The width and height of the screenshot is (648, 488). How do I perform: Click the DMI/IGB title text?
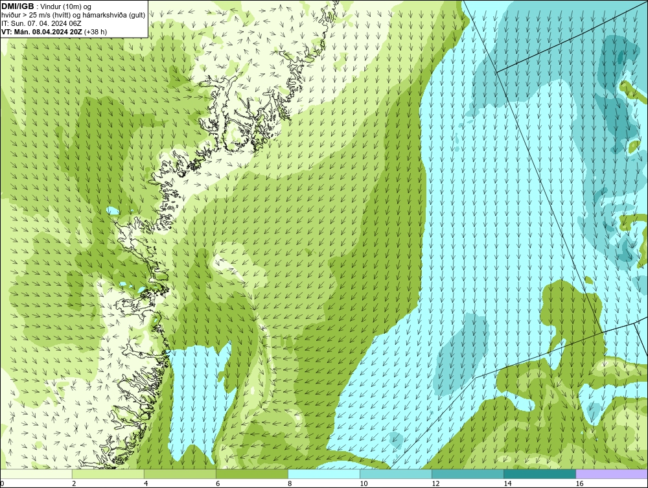coord(17,6)
